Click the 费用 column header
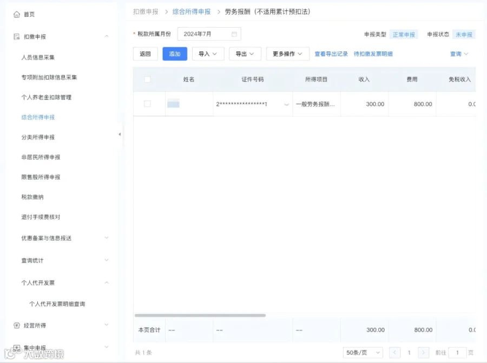487x363 pixels. [412, 79]
